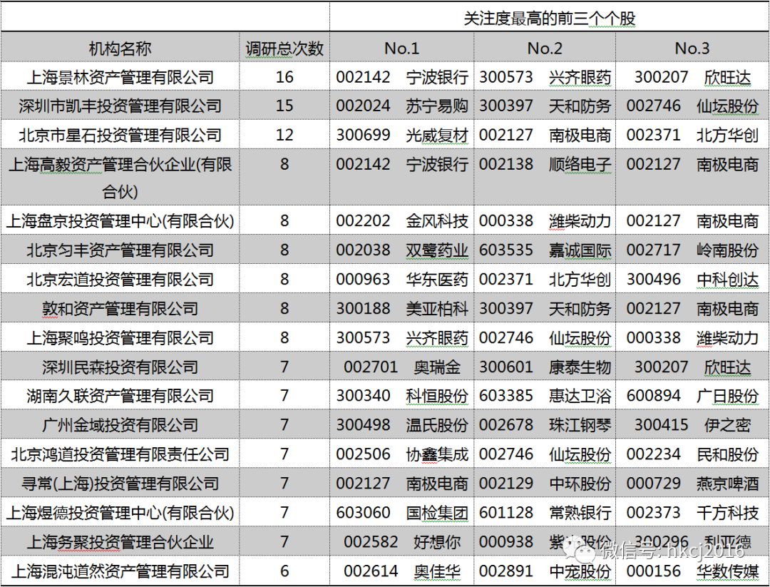The width and height of the screenshot is (770, 587).
Task: Click 300397 天和防务 in 深圳市凯丰 row
Action: [545, 106]
